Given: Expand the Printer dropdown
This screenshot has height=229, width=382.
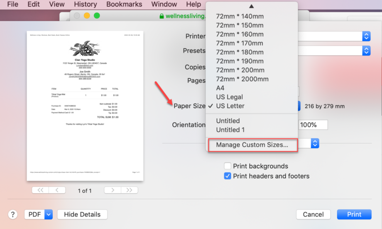Looking at the screenshot, I should (x=366, y=36).
